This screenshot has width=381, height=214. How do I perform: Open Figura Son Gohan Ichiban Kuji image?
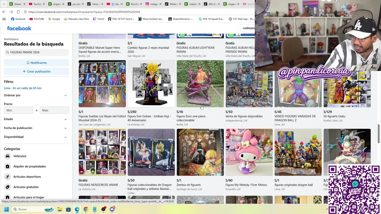[x=151, y=84]
